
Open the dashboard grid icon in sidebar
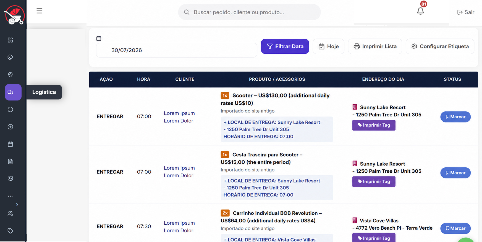click(x=11, y=40)
